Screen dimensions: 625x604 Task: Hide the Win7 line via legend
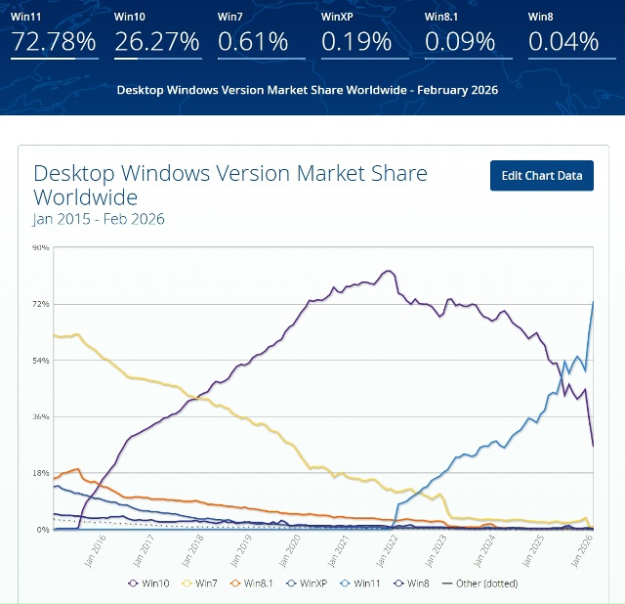click(x=200, y=583)
